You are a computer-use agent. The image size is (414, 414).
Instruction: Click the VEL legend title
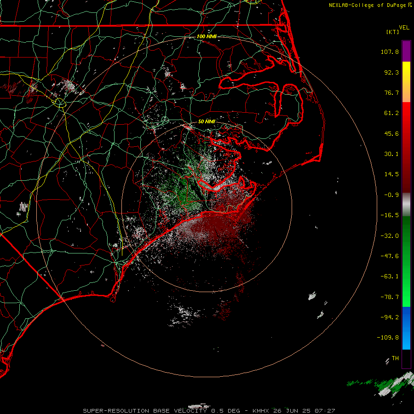[404, 28]
